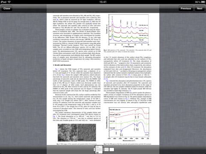
Task: Tap the right TEM nanodots image
Action: pyautogui.click(x=87, y=133)
